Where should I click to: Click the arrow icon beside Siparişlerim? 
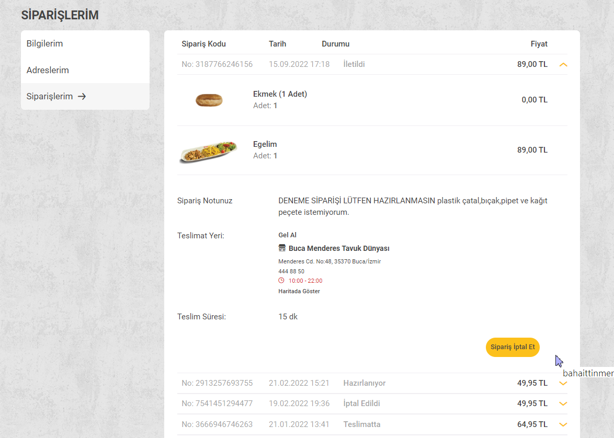coord(82,97)
